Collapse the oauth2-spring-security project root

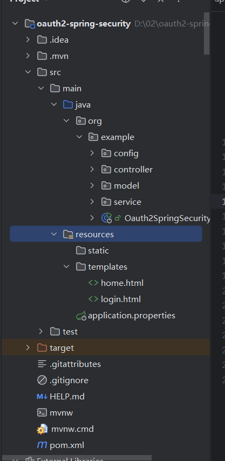click(15, 24)
